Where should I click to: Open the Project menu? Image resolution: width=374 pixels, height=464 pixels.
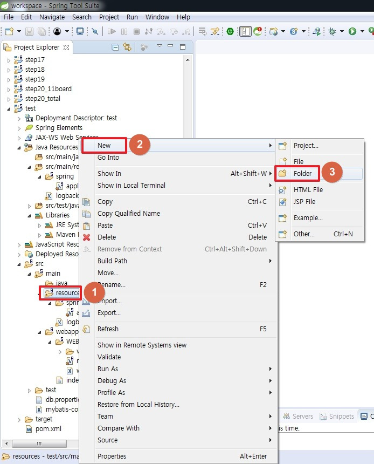tap(109, 17)
